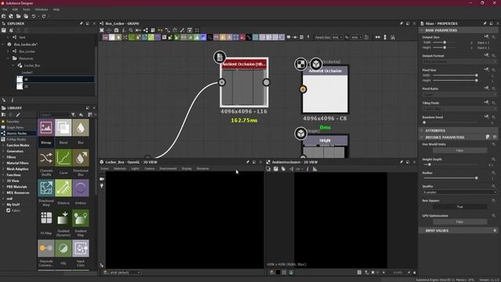Viewport: 501px width, 282px height.
Task: Toggle the Random Seed inheritance icon
Action: [487, 117]
